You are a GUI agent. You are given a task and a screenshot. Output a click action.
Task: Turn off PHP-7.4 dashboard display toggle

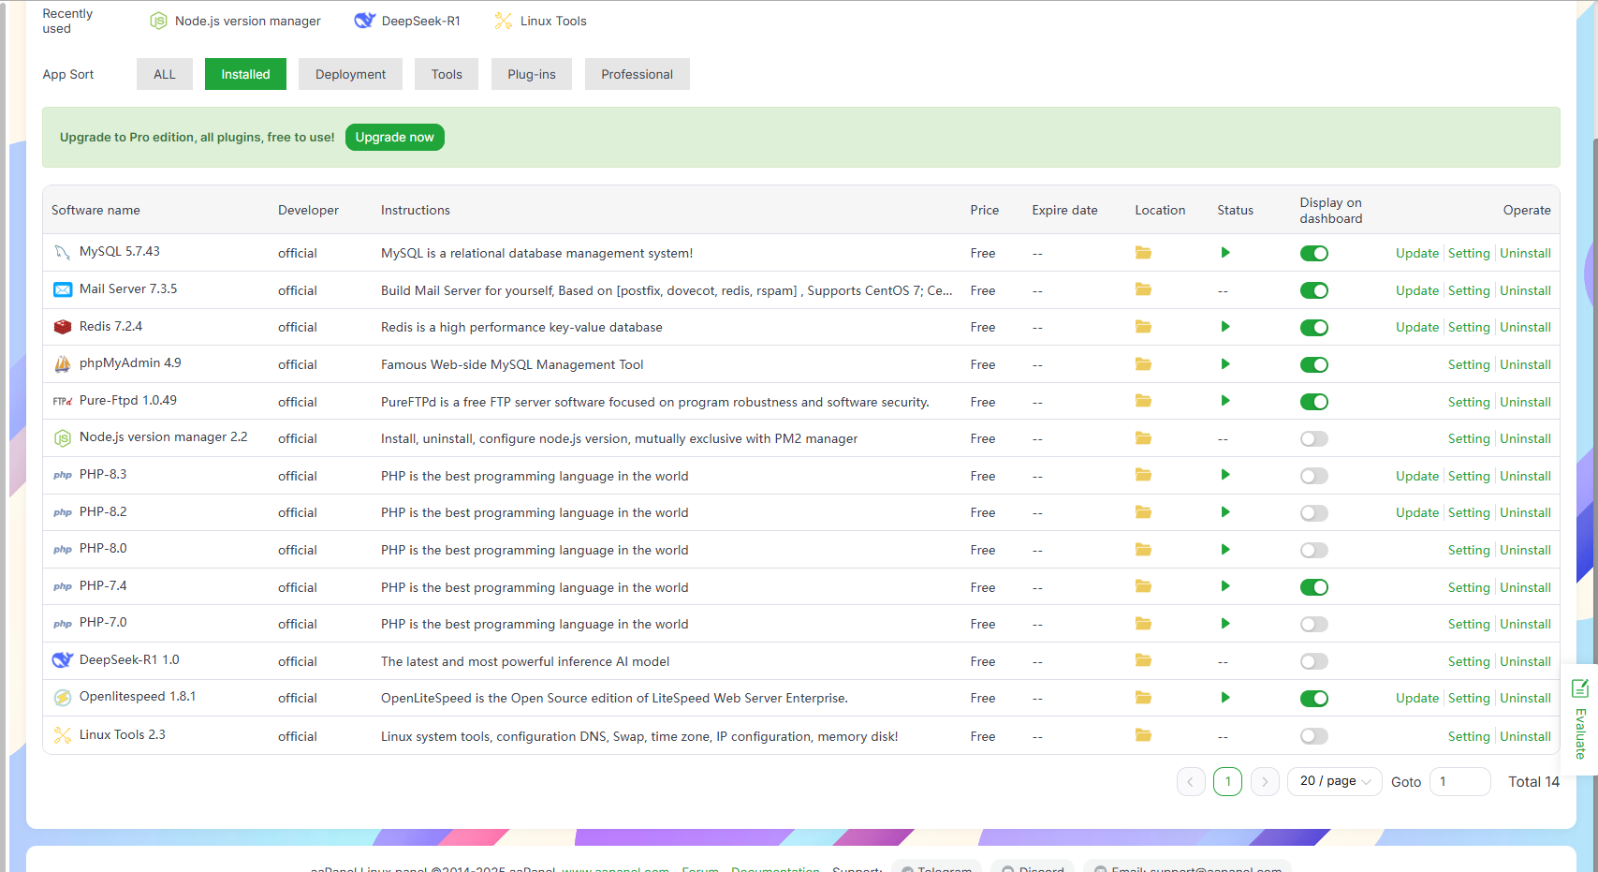[x=1313, y=587]
